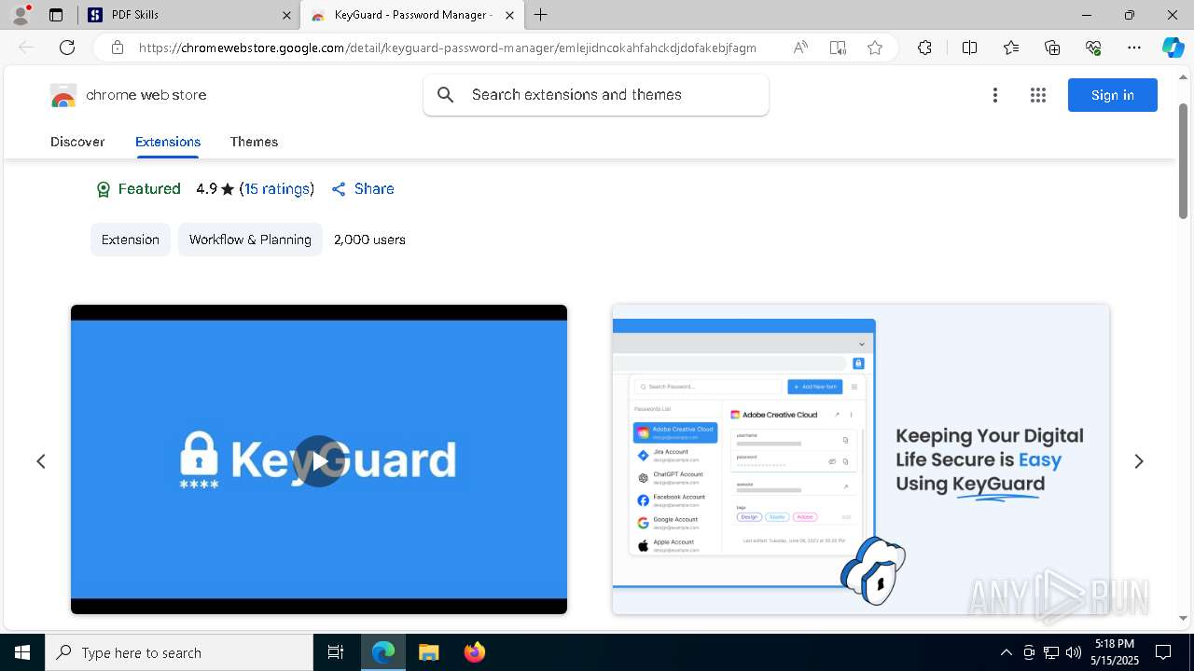Click the search magnifier icon

(x=446, y=95)
